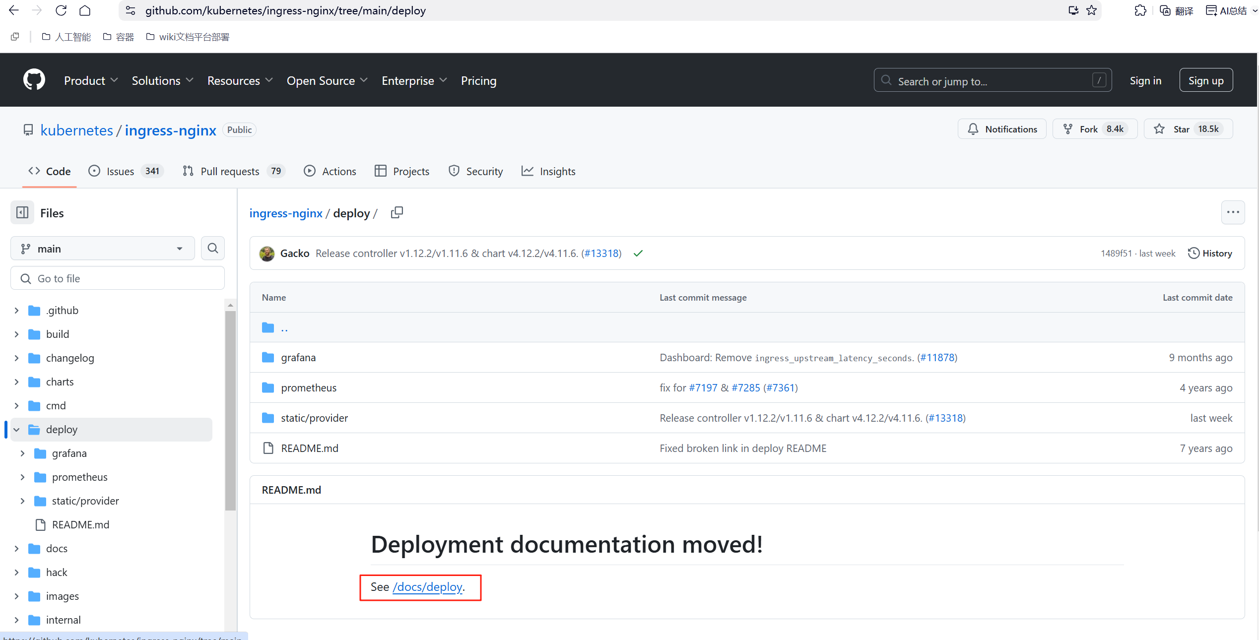Viewport: 1259px width, 640px height.
Task: Switch to the Issues tab
Action: [x=120, y=171]
